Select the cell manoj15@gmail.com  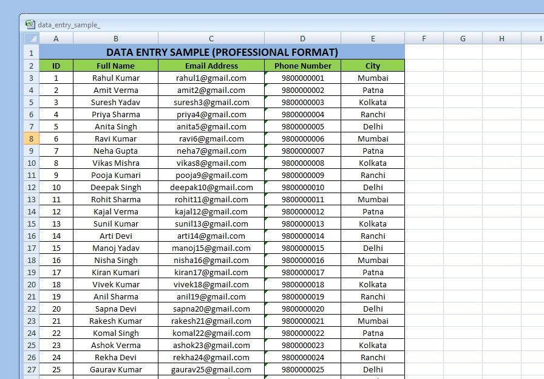pos(211,248)
